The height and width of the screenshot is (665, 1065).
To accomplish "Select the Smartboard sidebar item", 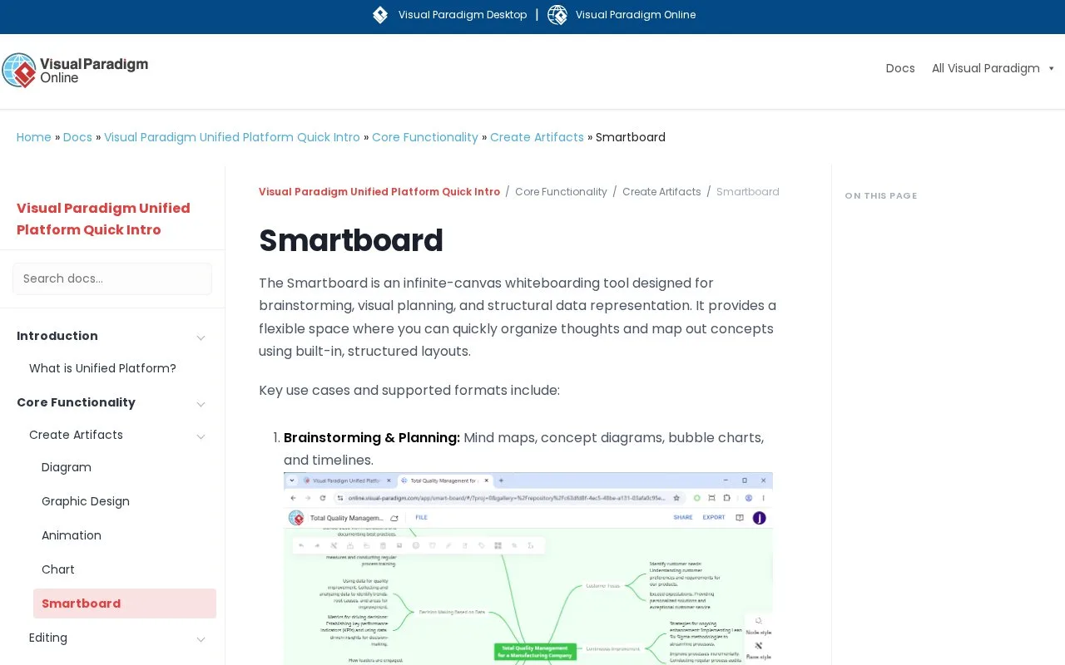I will [125, 603].
